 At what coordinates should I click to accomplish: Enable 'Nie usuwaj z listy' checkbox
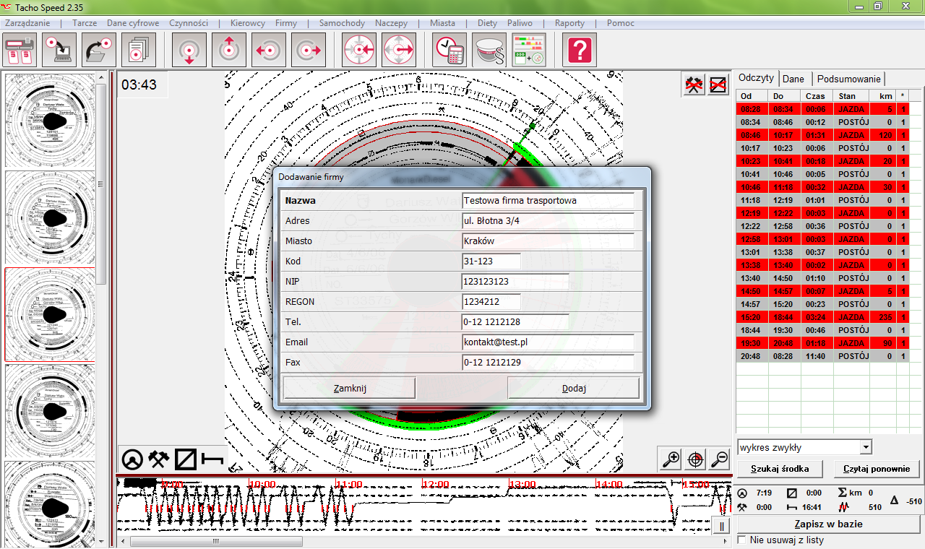click(741, 540)
